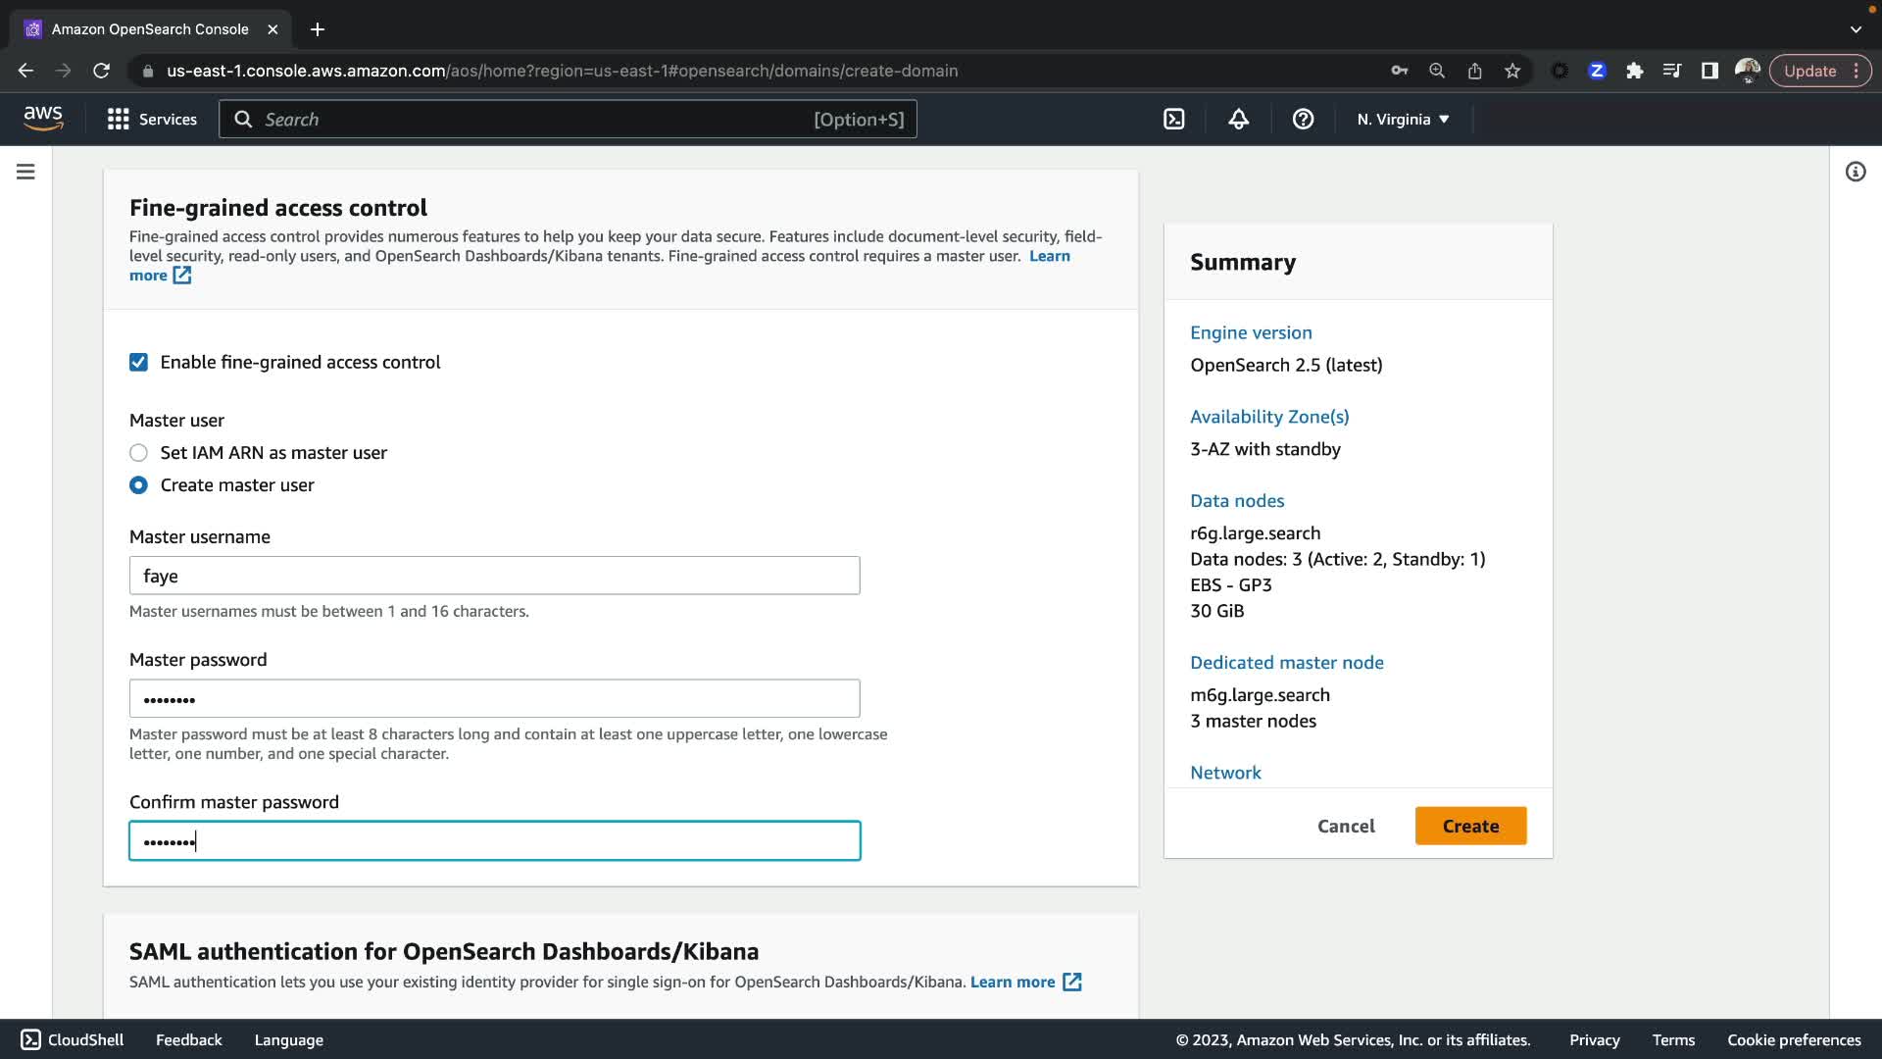Open CloudShell in the footer bar

coord(73,1039)
